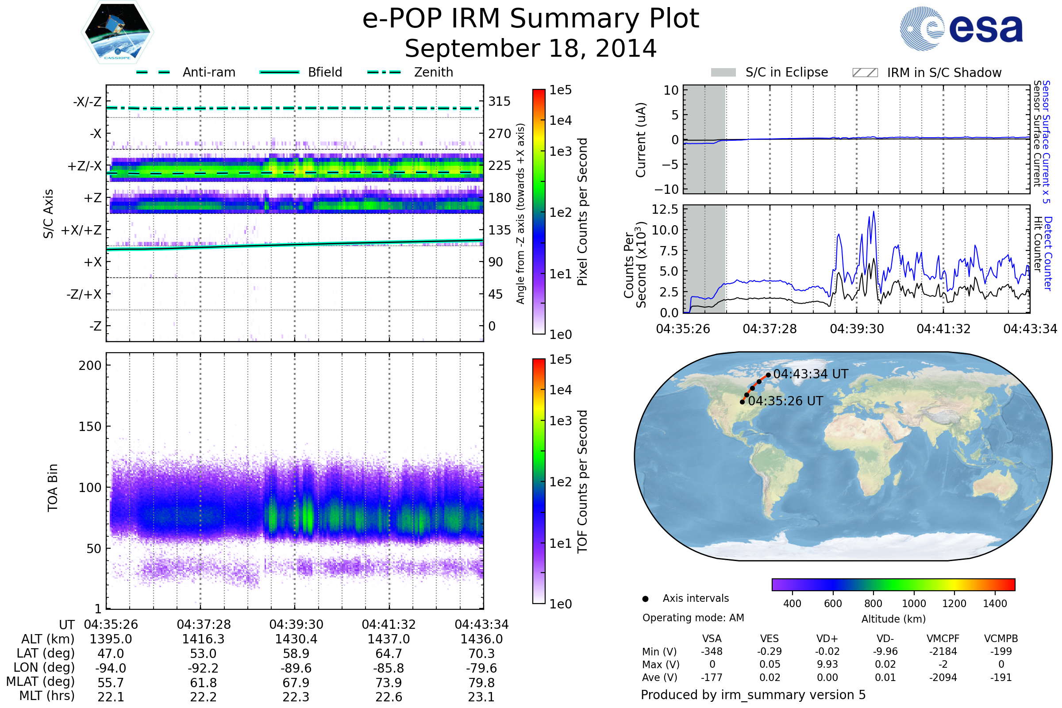Click the hatched IRM in S/C Shadow legend patch
The height and width of the screenshot is (708, 1062).
point(865,73)
